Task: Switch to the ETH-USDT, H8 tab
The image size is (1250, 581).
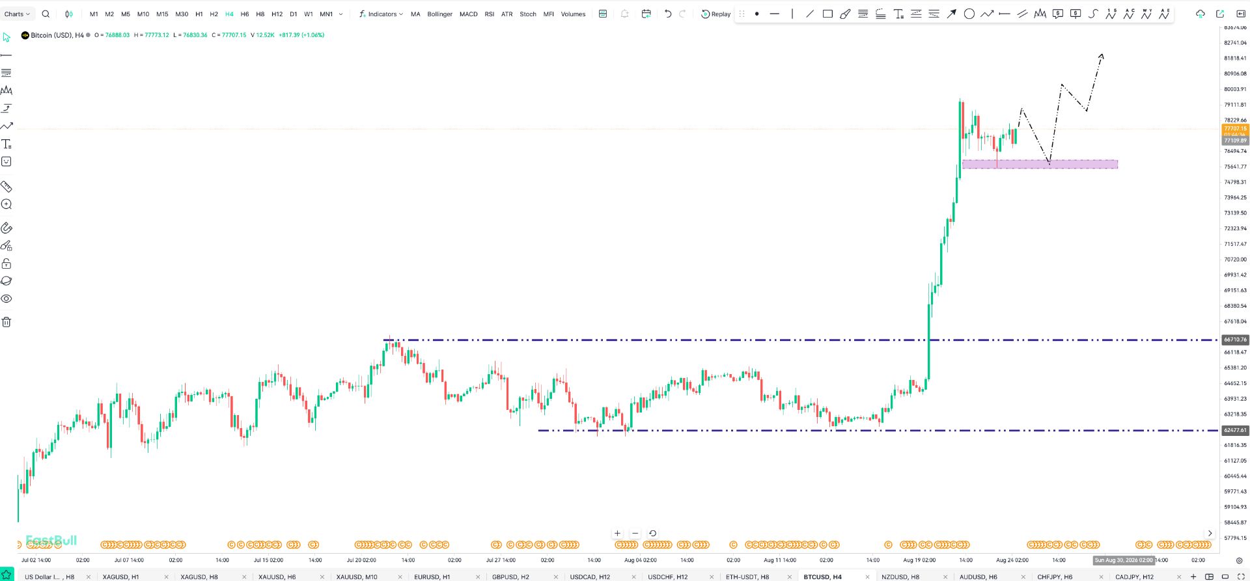Action: click(747, 576)
